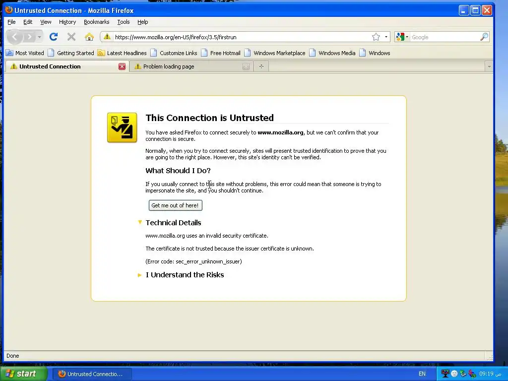Open the Windows Media bookmark
The image size is (508, 381).
coord(332,53)
